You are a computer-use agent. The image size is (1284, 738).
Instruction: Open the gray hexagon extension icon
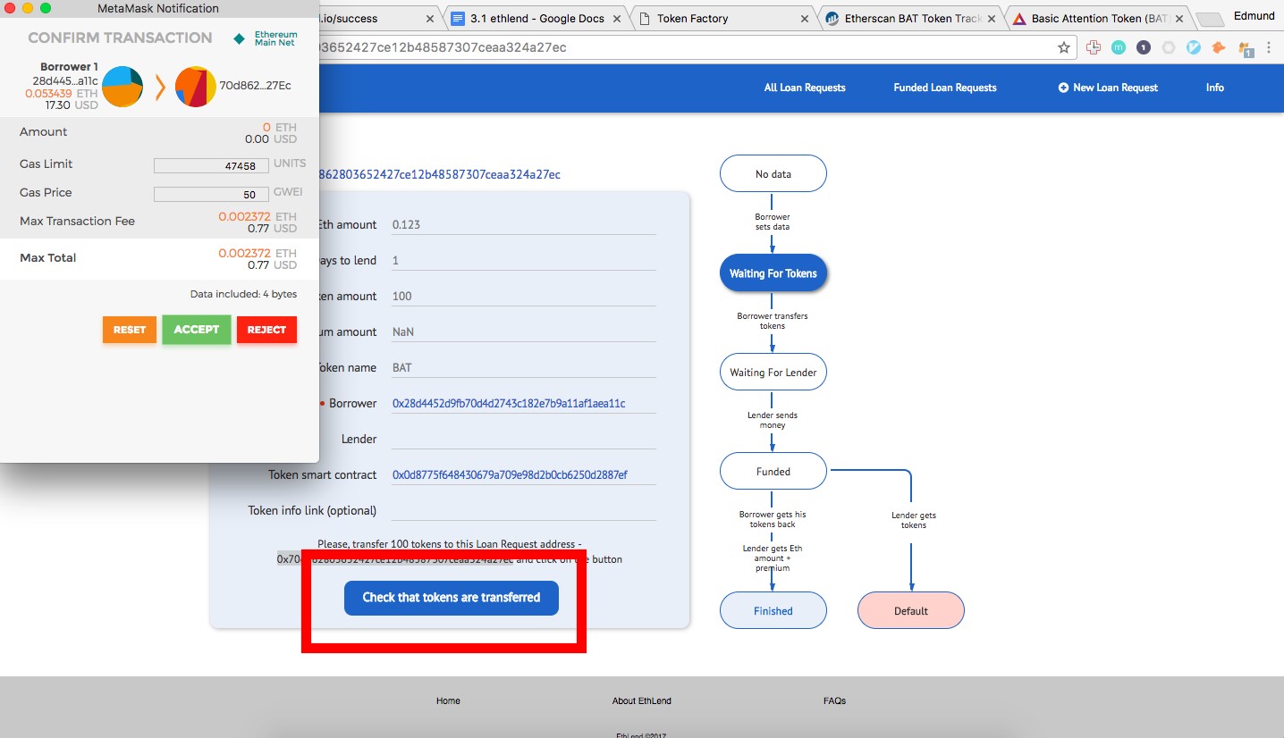1168,47
